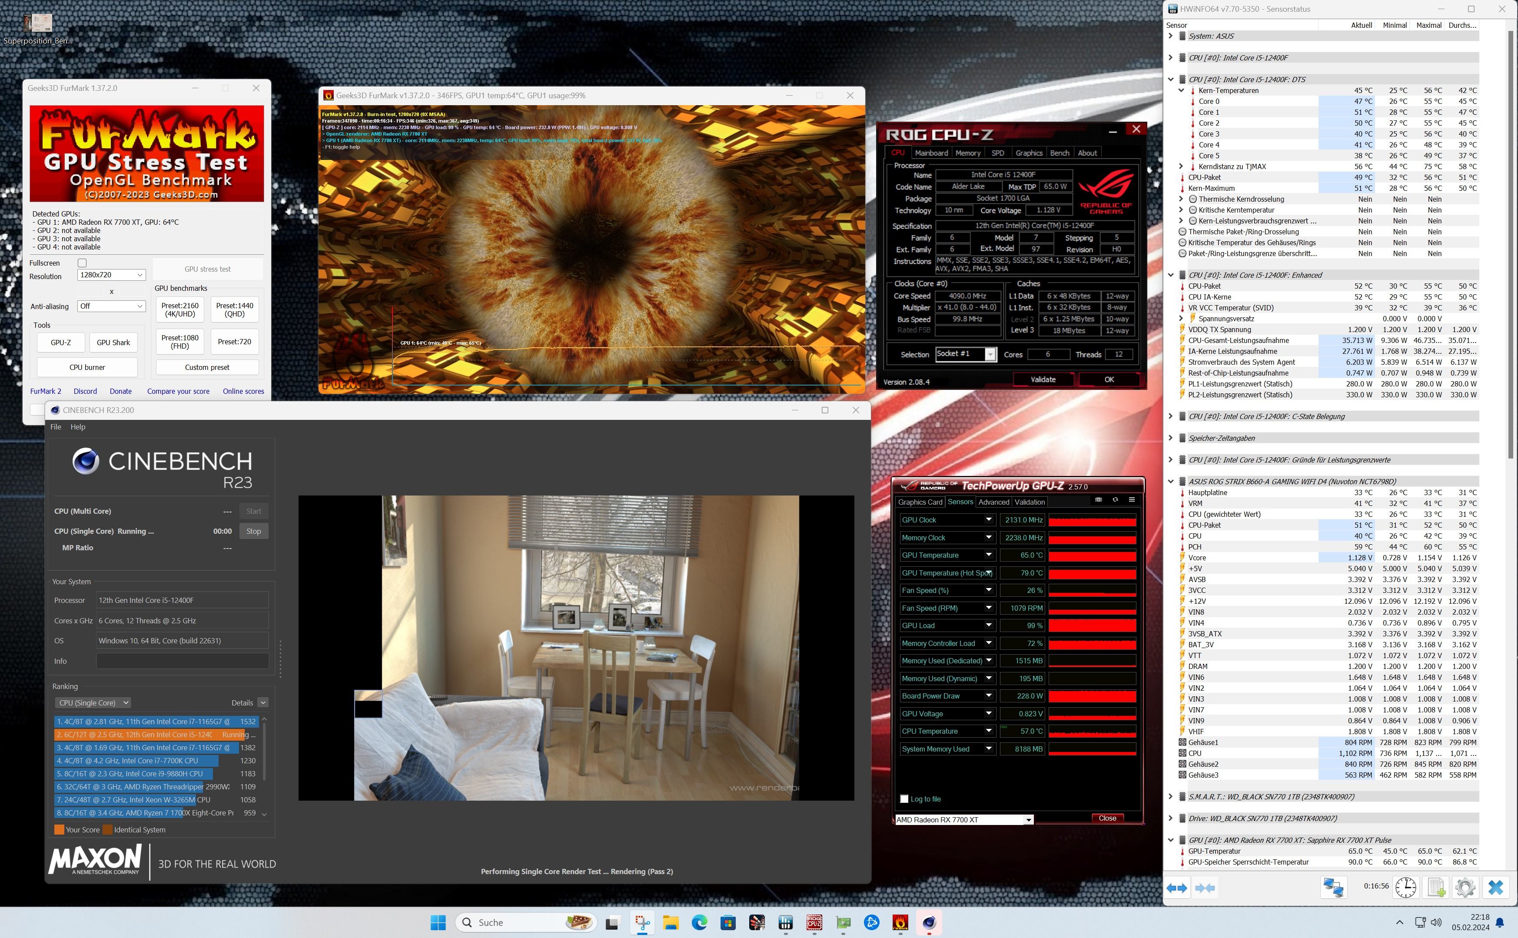Open GPU Clock sensor dropdown arrow
Screen dimensions: 1518x938
(988, 520)
